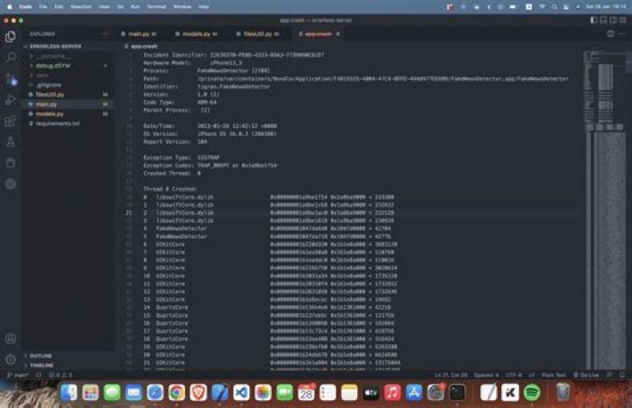Open Visual Studio Code from dock
This screenshot has width=632, height=408.
[241, 393]
